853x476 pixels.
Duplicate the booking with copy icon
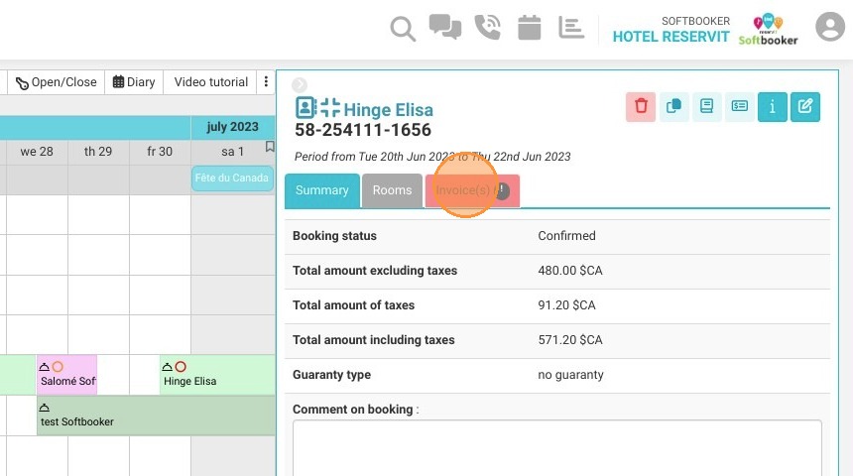coord(674,107)
